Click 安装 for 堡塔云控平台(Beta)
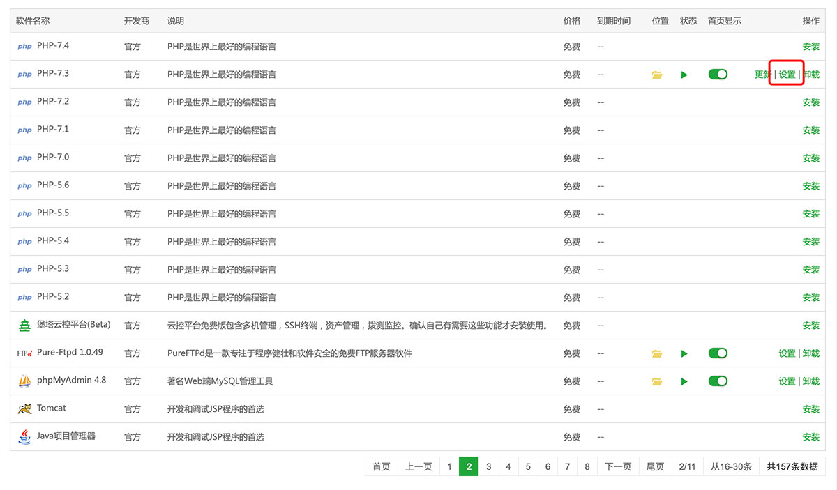The image size is (837, 490). [x=811, y=326]
